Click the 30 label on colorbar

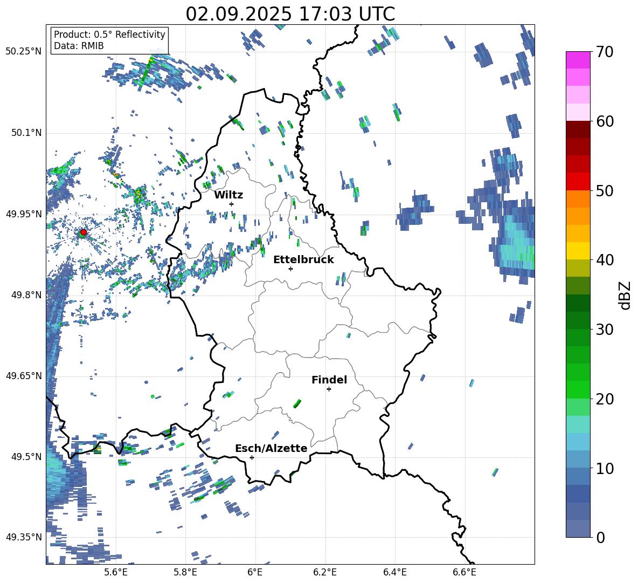point(604,330)
